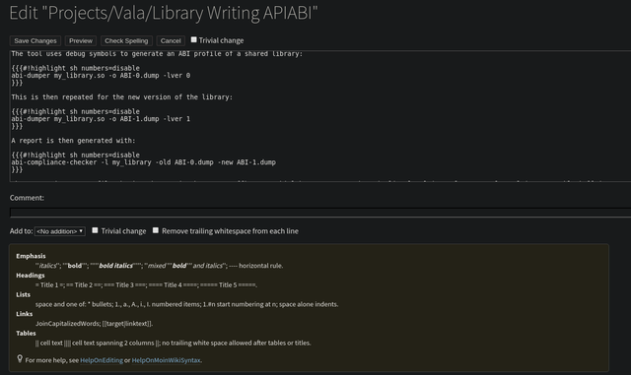Screen dimensions: 631x375
Task: Click 'This is then repeated' text line
Action: pyautogui.click(x=122, y=97)
